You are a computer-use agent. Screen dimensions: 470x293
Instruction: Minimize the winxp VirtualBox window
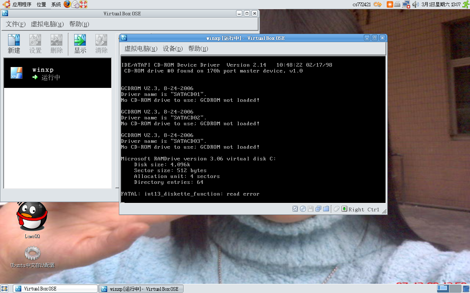coord(367,38)
